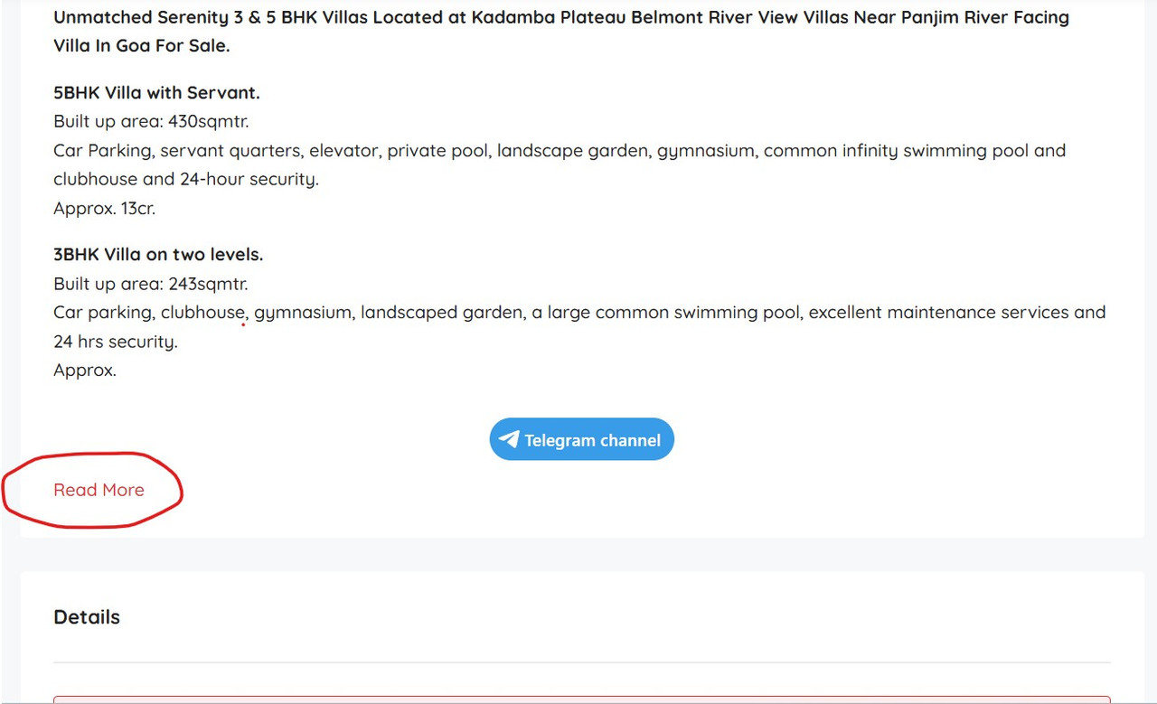This screenshot has height=704, width=1157.
Task: Click the private pool text
Action: click(437, 151)
